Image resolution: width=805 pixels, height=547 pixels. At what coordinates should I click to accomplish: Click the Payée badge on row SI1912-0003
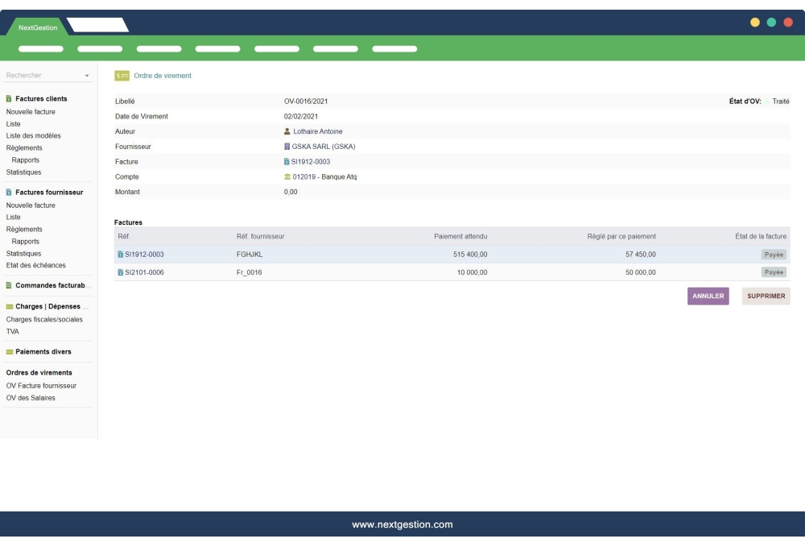point(774,254)
